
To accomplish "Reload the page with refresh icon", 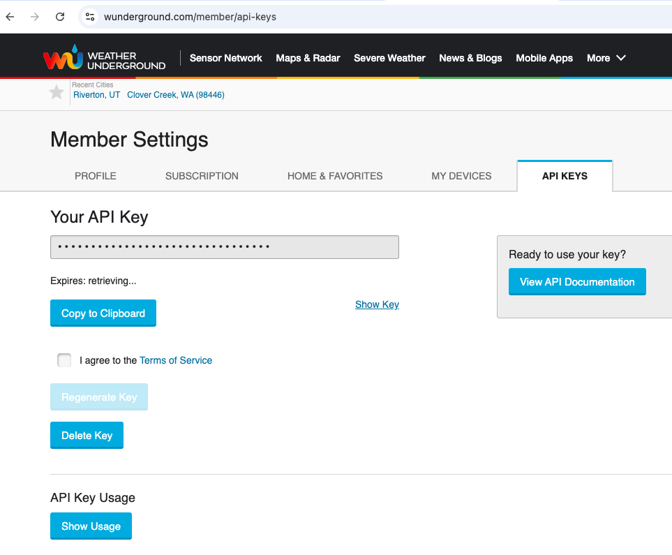I will tap(60, 17).
